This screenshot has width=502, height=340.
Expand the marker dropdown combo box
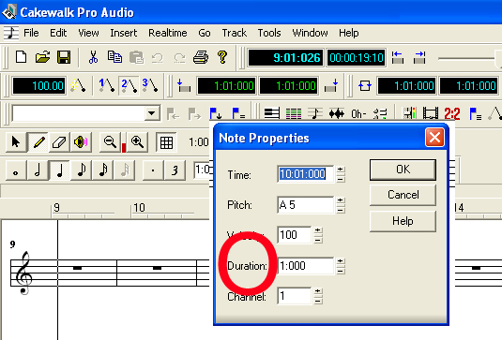click(151, 113)
